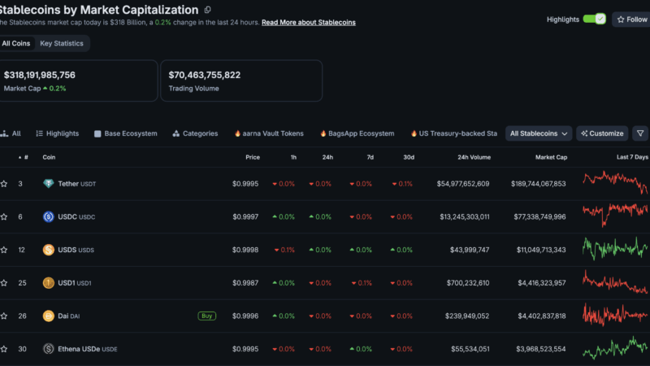Select Ethena USDe market cap $3,968,523,554
This screenshot has height=366, width=650.
541,349
